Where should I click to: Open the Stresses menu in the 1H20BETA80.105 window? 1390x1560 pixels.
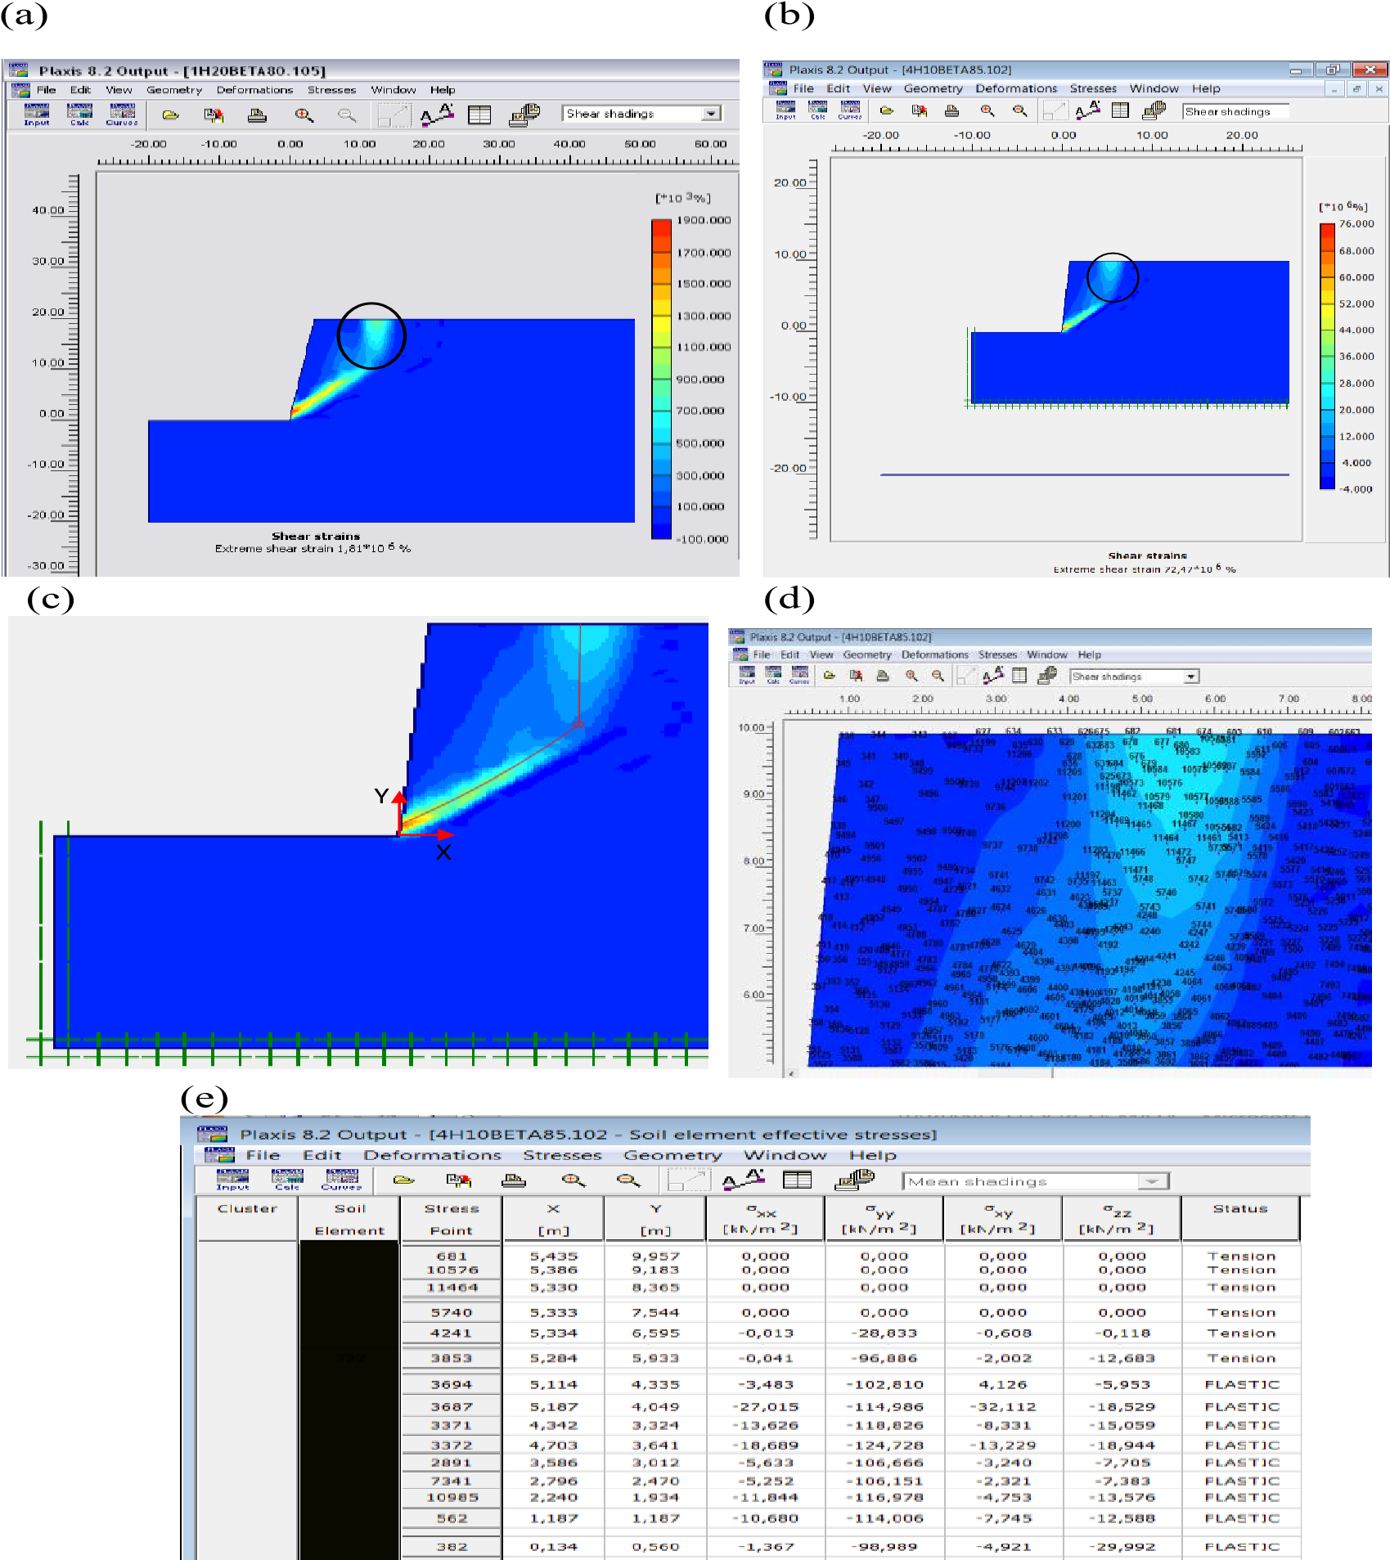point(331,90)
